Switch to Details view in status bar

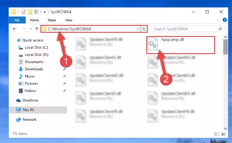[217, 134]
